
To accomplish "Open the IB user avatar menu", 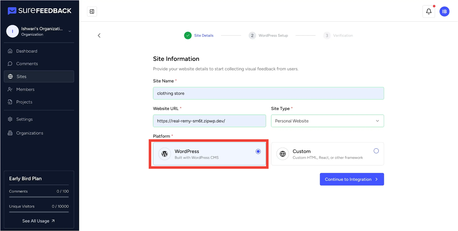I will [444, 11].
